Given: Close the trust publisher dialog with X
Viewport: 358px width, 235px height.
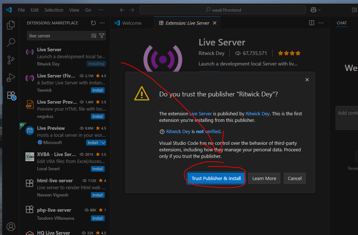Looking at the screenshot, I should pos(307,80).
